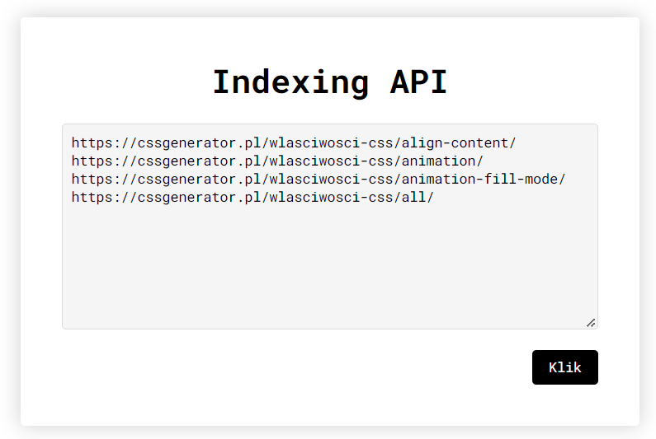
Task: Click white card area left of Klik
Action: coord(293,367)
